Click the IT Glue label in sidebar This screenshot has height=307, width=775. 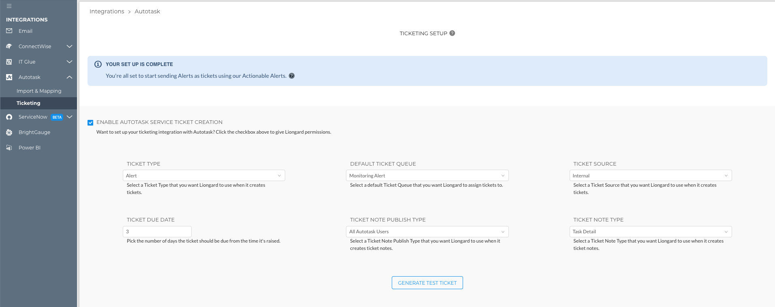27,62
